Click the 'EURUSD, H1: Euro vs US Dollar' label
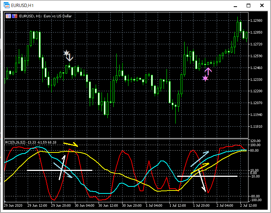 coord(45,16)
